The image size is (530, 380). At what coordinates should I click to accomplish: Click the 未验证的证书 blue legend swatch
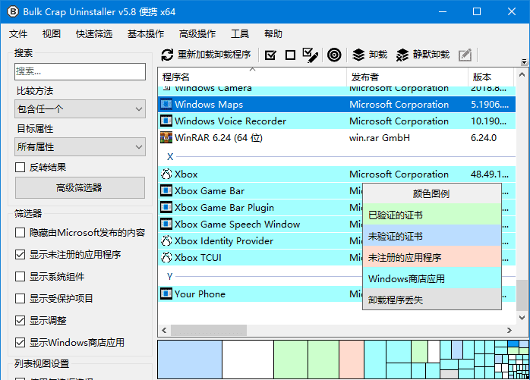[x=431, y=236]
